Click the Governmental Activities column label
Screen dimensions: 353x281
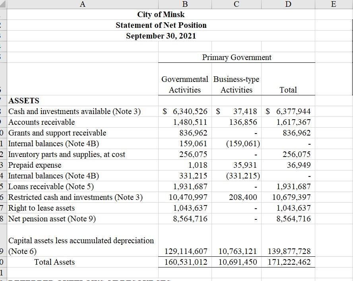point(184,84)
